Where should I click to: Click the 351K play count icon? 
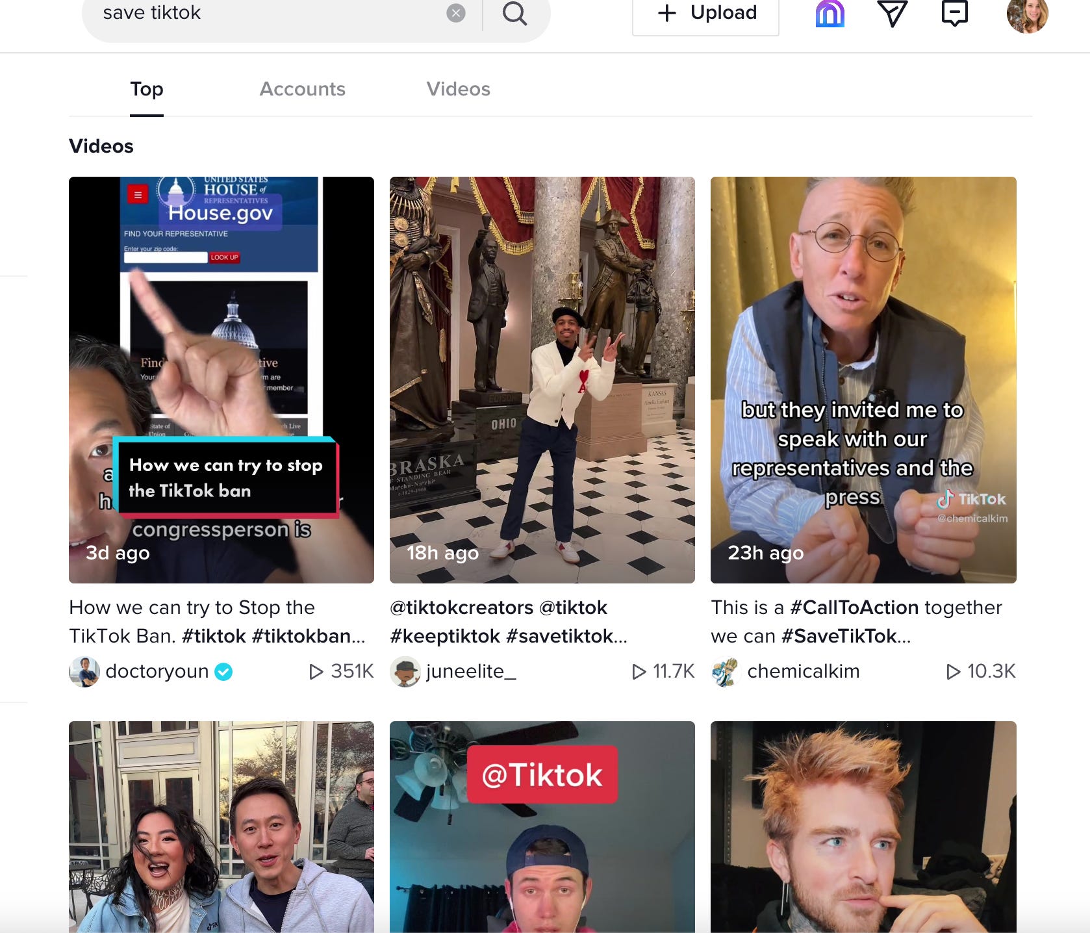[x=316, y=672]
